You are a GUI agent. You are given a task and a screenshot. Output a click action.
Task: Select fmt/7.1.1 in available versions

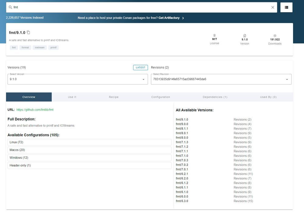coord(182,151)
